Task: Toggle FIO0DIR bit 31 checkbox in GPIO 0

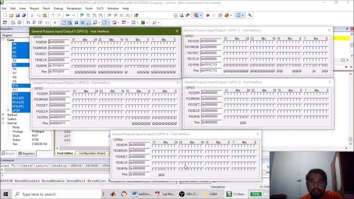Action: click(73, 43)
